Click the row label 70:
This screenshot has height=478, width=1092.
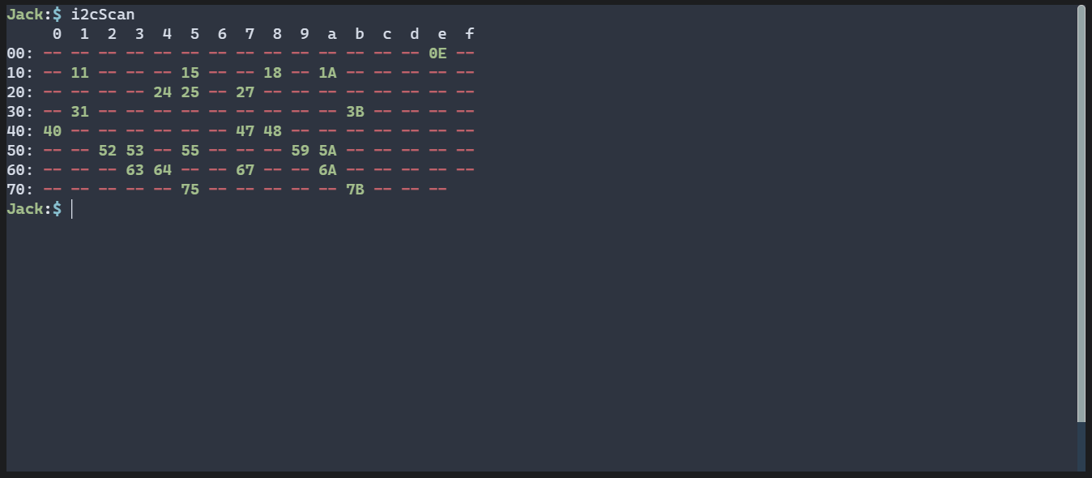click(x=20, y=190)
